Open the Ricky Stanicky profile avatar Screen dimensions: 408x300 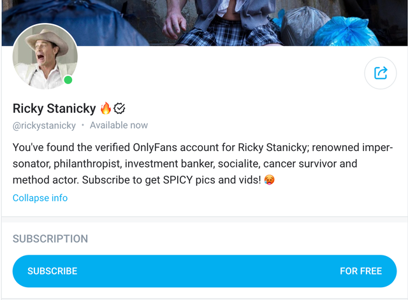[x=45, y=56]
